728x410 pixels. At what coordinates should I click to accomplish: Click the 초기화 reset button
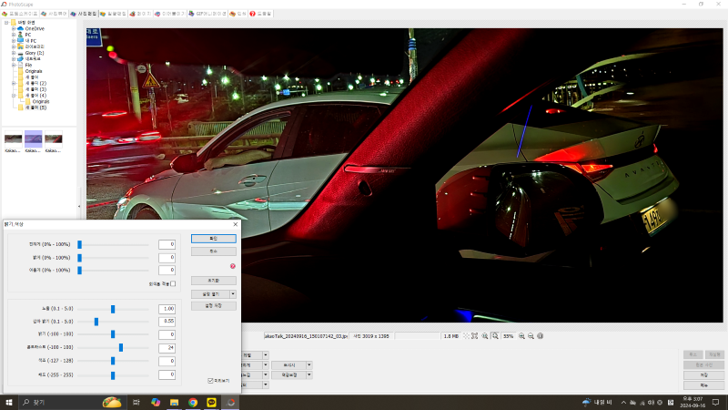(x=213, y=280)
